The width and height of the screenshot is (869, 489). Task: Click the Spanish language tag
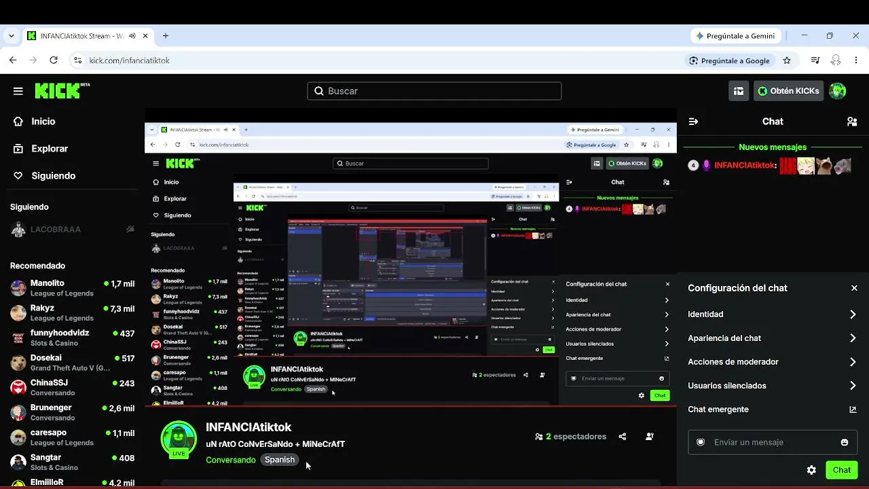(x=280, y=460)
